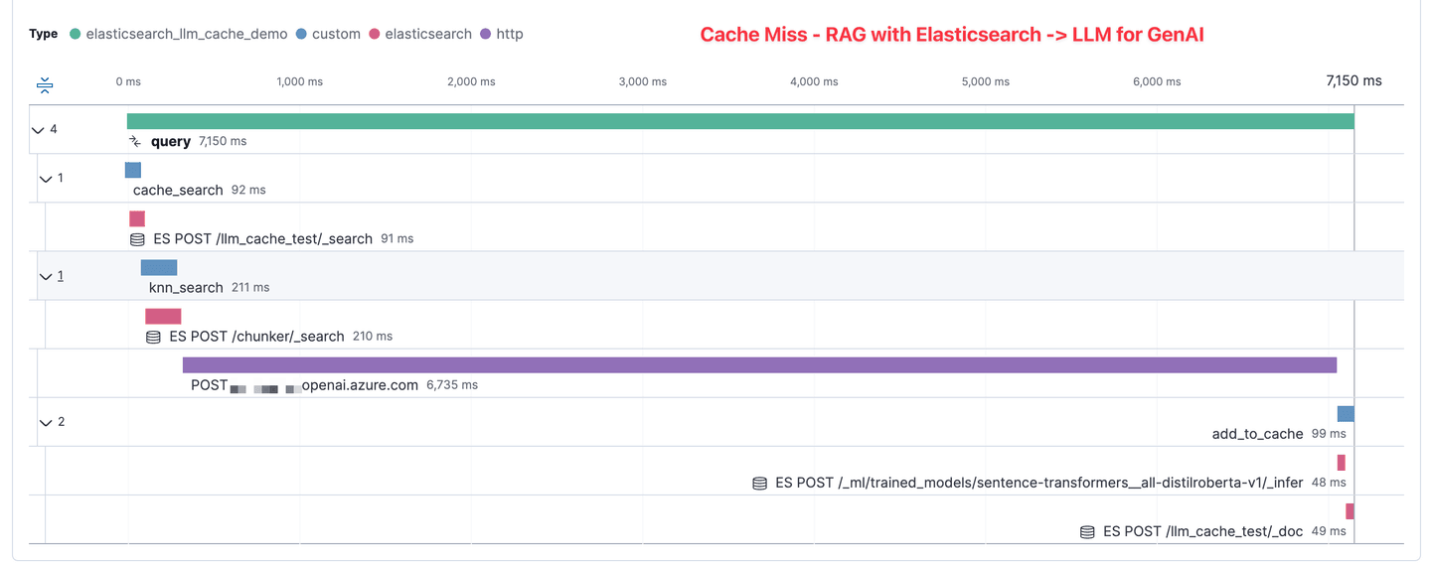This screenshot has height=564, width=1431.
Task: Click the pink elasticsearch legend dot
Action: tap(375, 34)
